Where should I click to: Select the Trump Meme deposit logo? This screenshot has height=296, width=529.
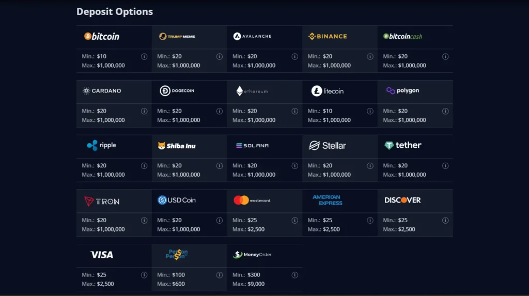177,37
